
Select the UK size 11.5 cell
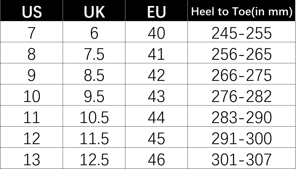point(94,137)
